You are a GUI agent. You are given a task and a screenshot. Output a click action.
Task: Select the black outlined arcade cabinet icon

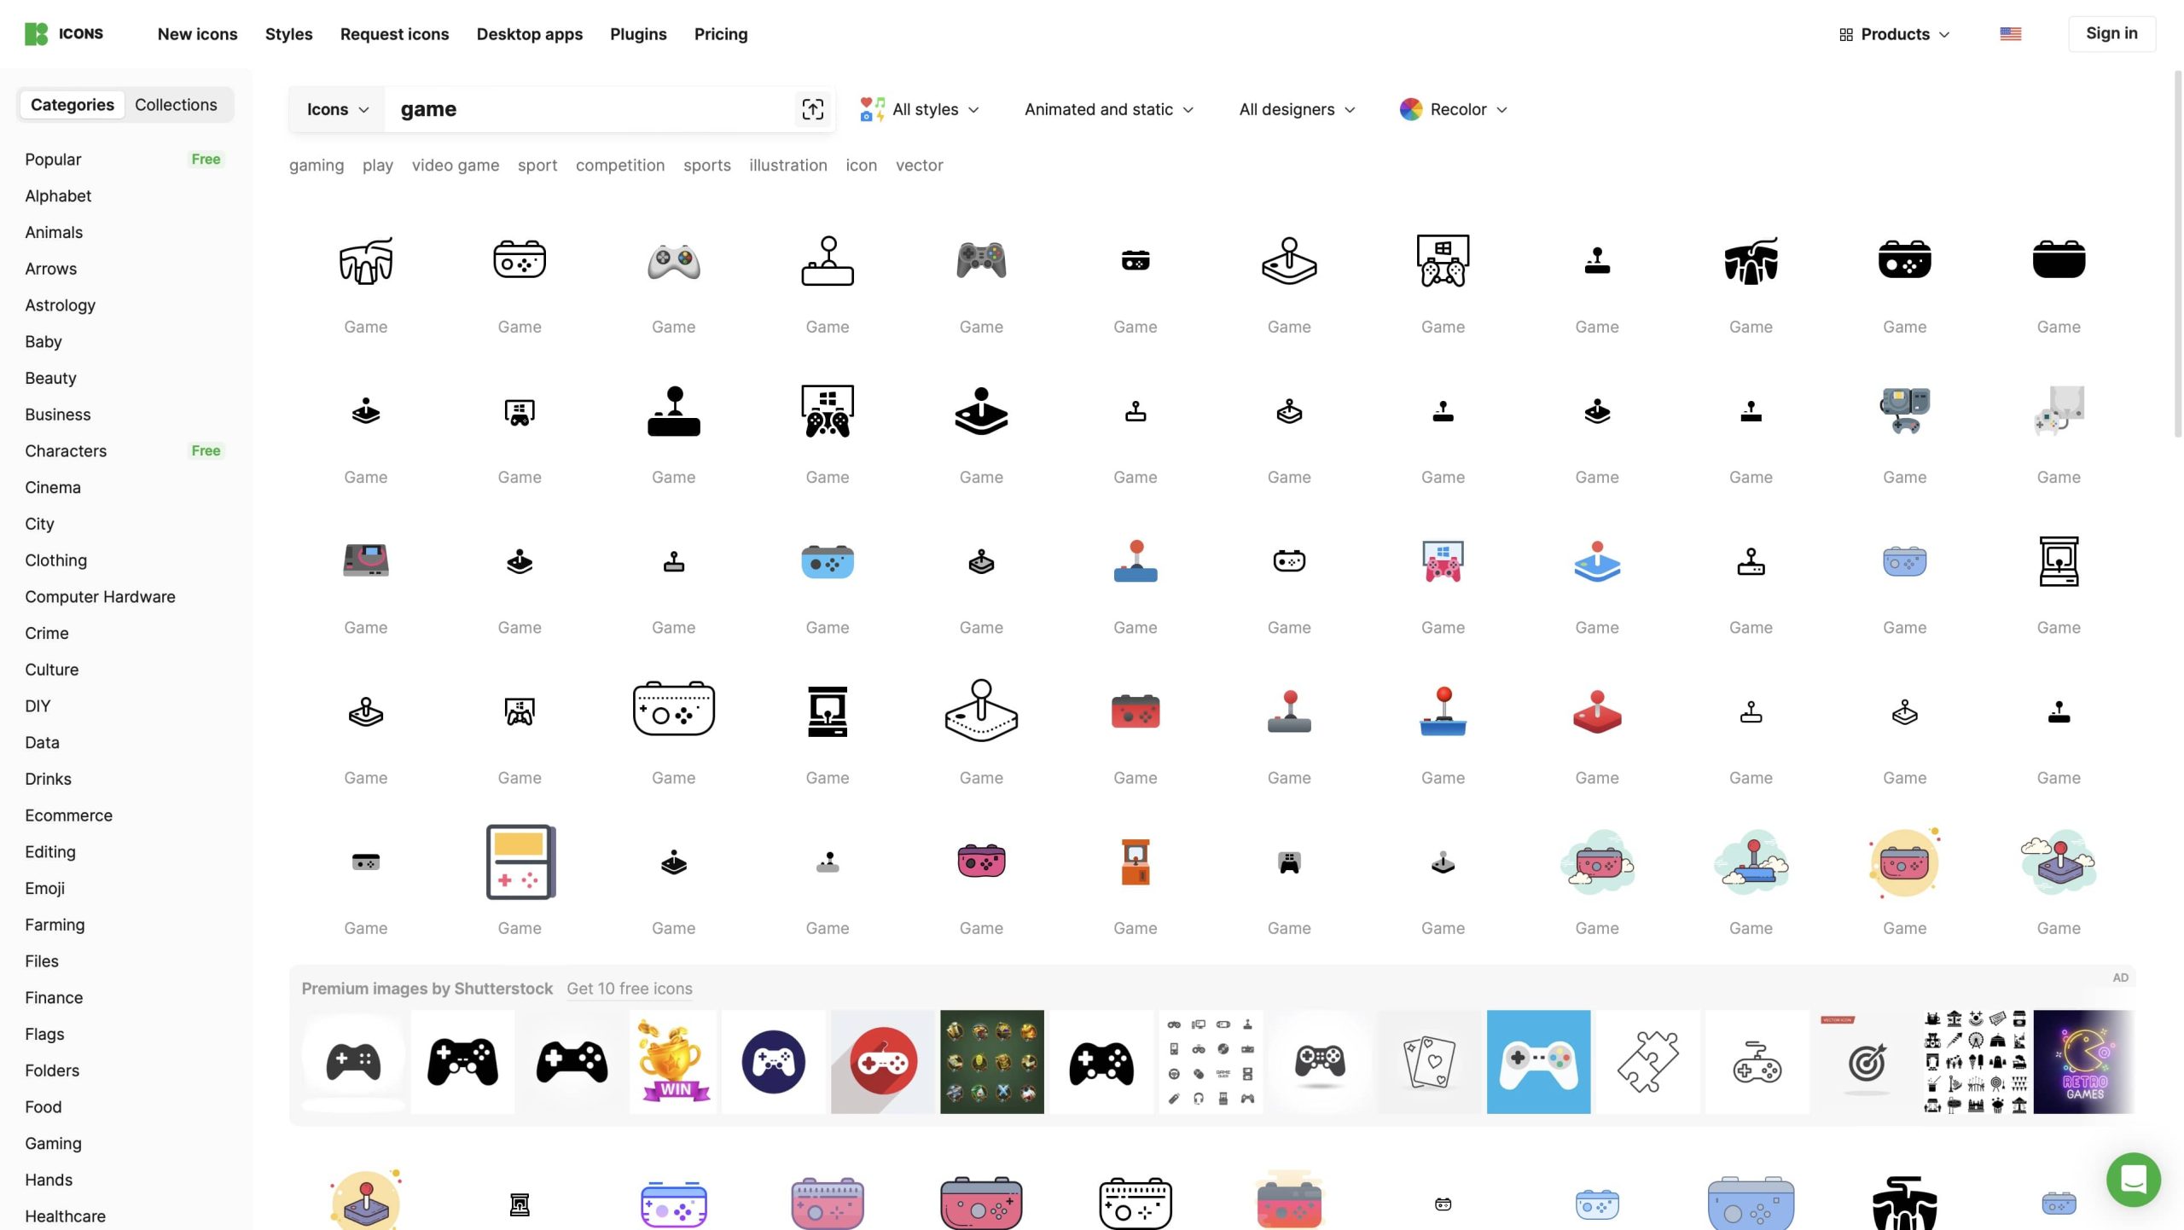click(2058, 561)
